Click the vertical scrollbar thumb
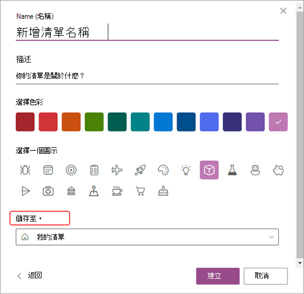 coord(300,135)
